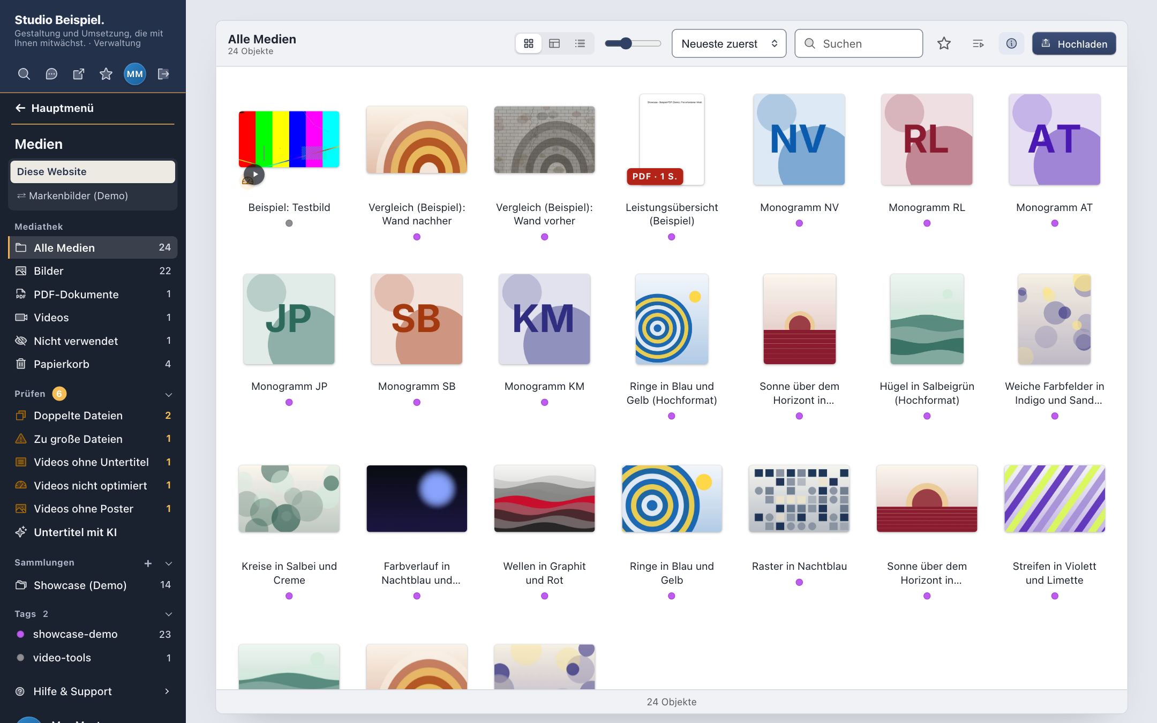This screenshot has width=1157, height=723.
Task: Collapse the Prüfen section chevron
Action: tap(169, 394)
